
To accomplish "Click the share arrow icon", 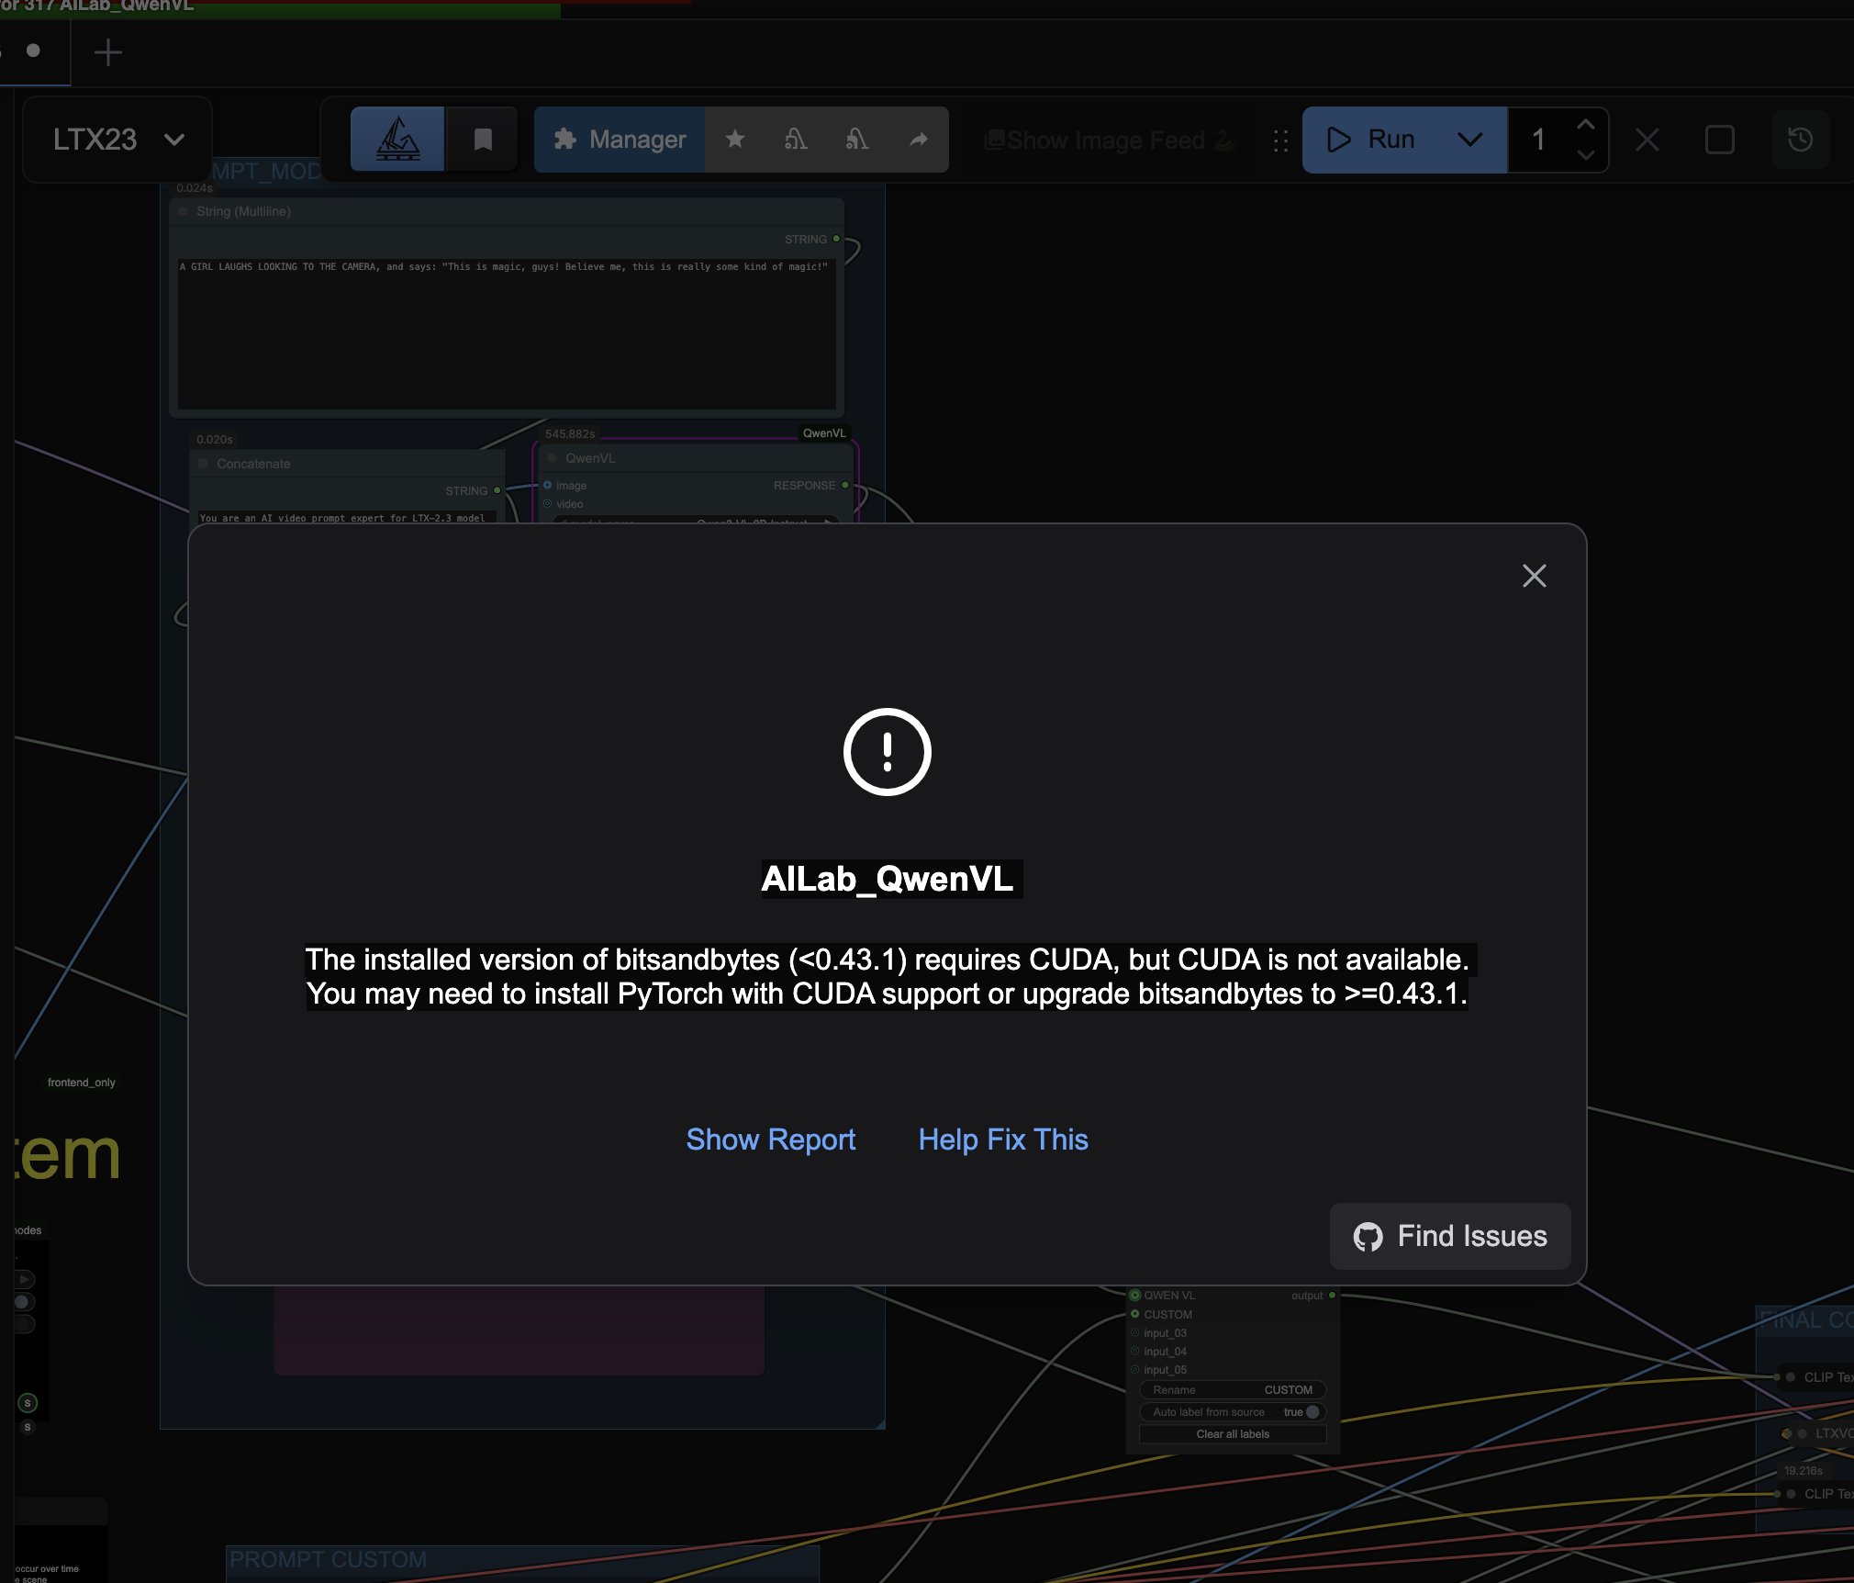I will (x=918, y=139).
